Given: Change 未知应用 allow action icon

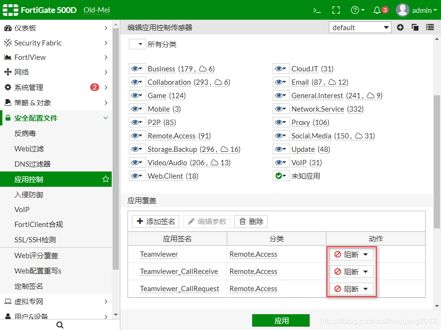Looking at the screenshot, I should [x=281, y=176].
